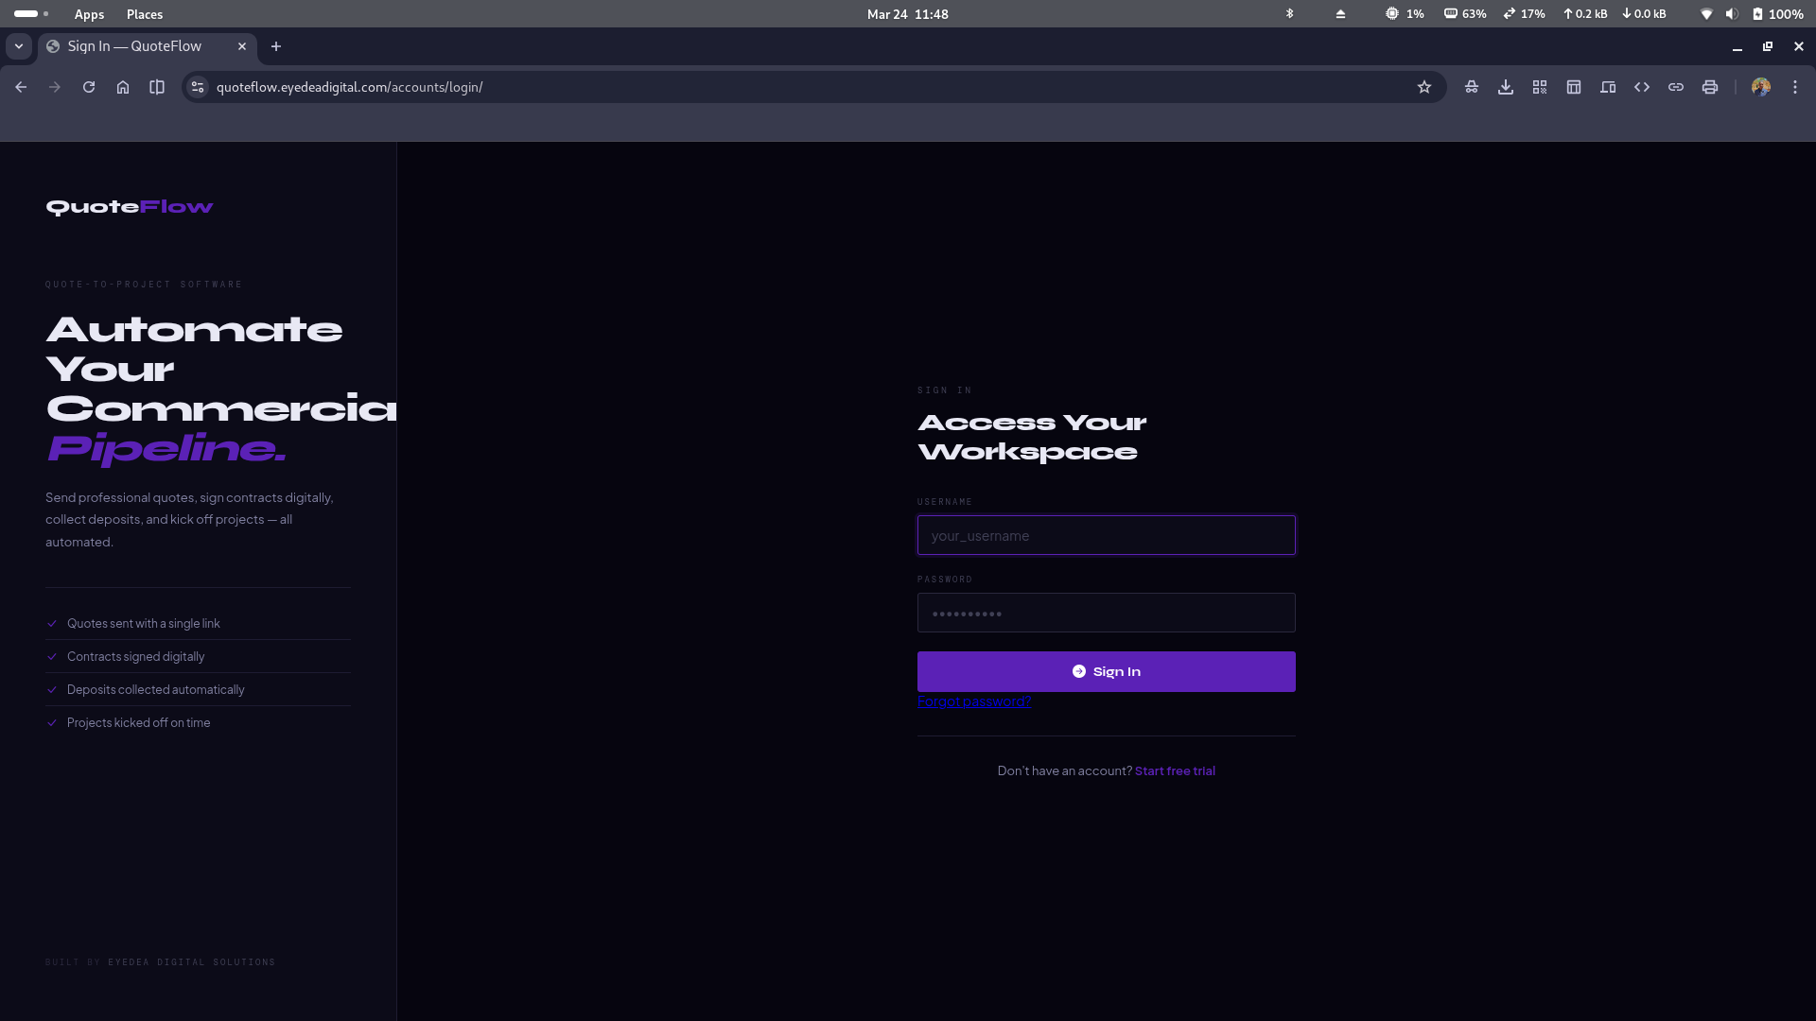Focus the username input field
Viewport: 1816px width, 1021px height.
coord(1106,536)
